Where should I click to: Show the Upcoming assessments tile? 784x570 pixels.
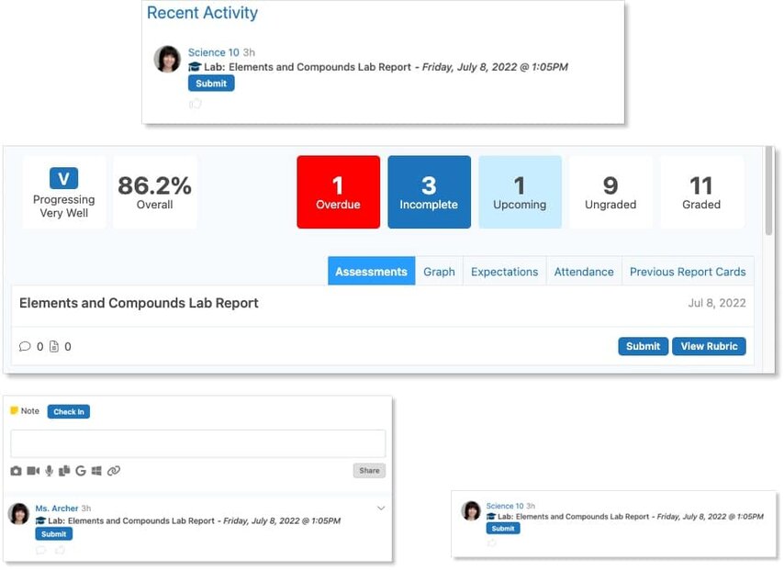point(520,192)
